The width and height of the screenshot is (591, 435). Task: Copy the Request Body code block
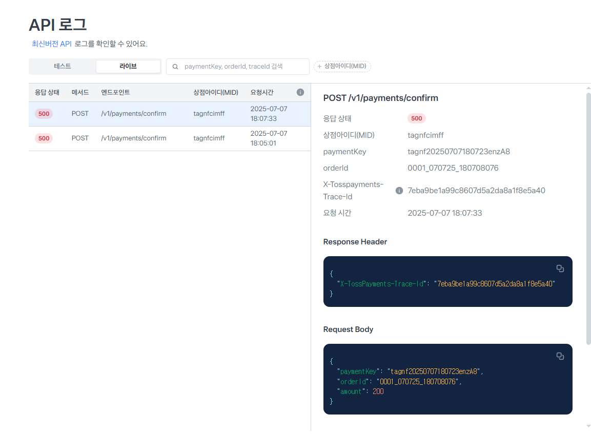[560, 356]
